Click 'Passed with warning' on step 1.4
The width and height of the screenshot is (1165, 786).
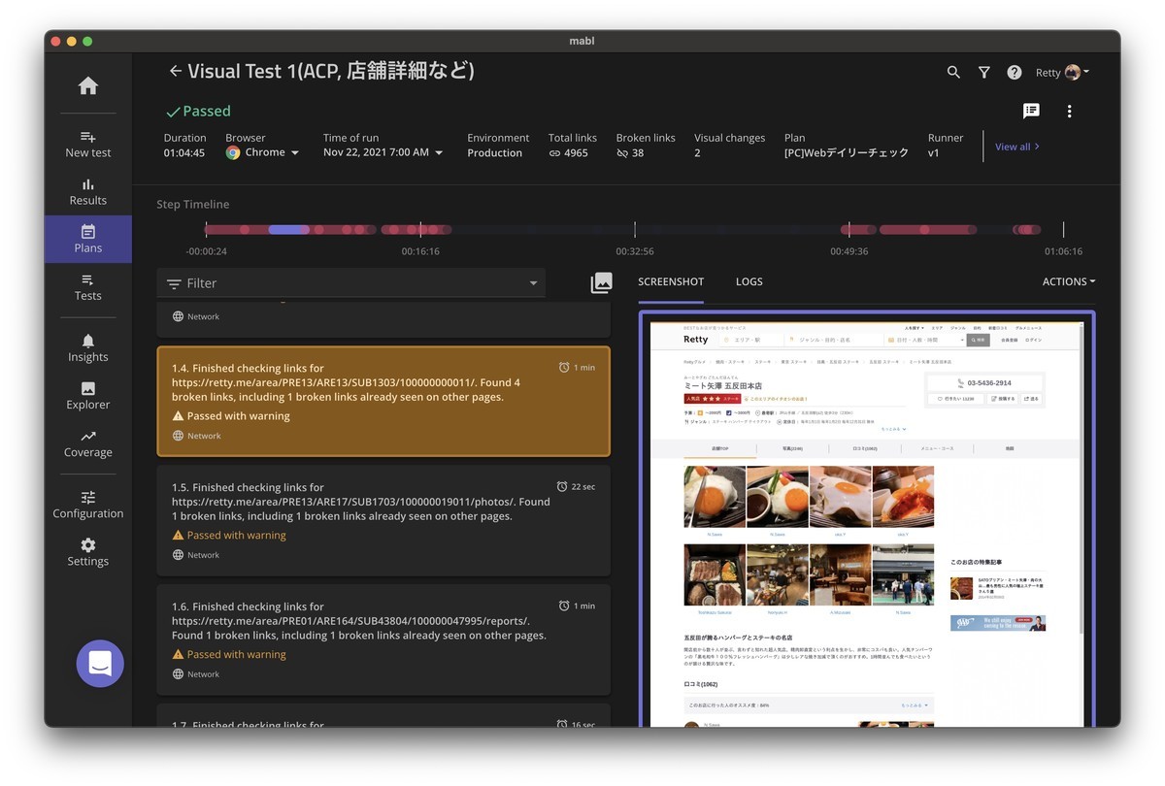point(238,415)
